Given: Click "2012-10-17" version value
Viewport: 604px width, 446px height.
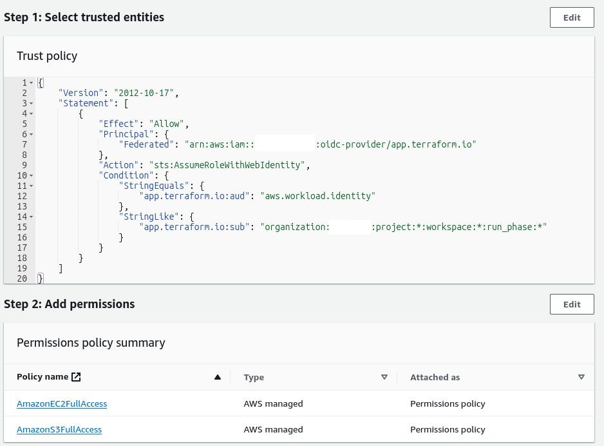Looking at the screenshot, I should pyautogui.click(x=144, y=93).
